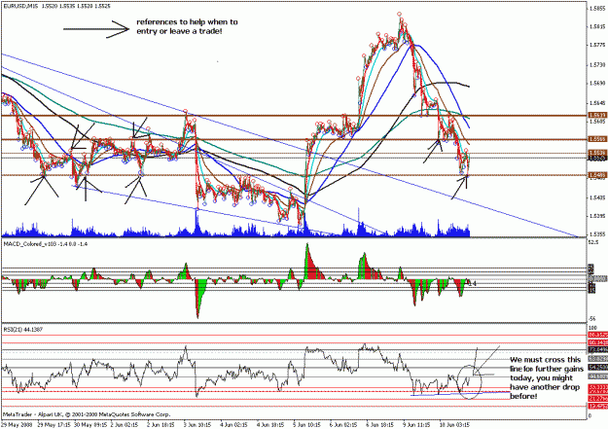The width and height of the screenshot is (608, 429).
Task: Click the 1.5395 price axis label
Action: pyautogui.click(x=597, y=216)
